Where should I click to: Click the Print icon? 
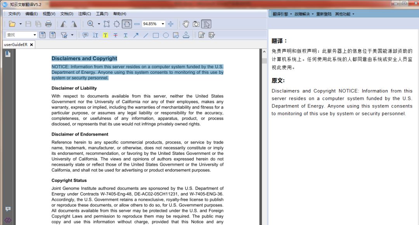pyautogui.click(x=48, y=24)
